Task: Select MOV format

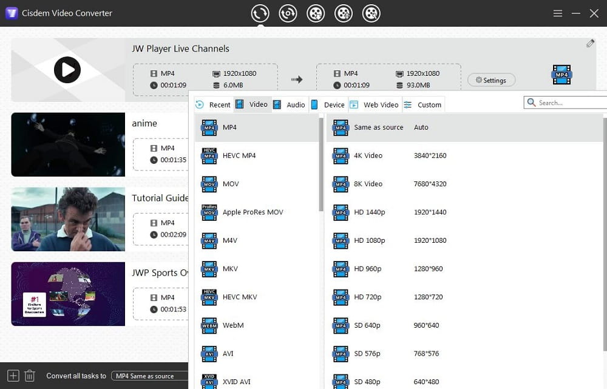Action: [x=257, y=184]
